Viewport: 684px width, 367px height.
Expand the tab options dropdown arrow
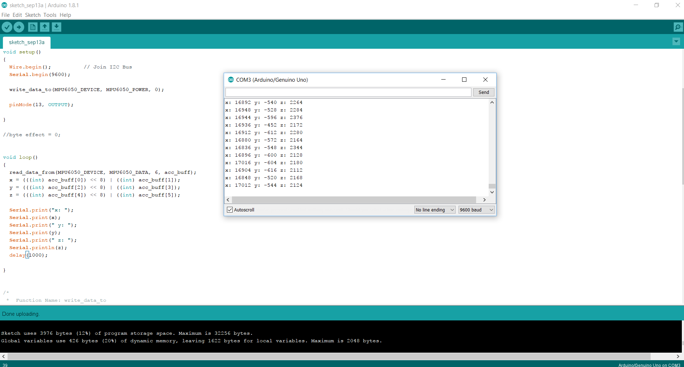coord(676,42)
